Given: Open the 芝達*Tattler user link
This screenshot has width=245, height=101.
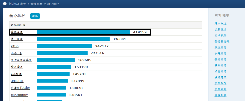Looking at the screenshot, I should pyautogui.click(x=20, y=88).
